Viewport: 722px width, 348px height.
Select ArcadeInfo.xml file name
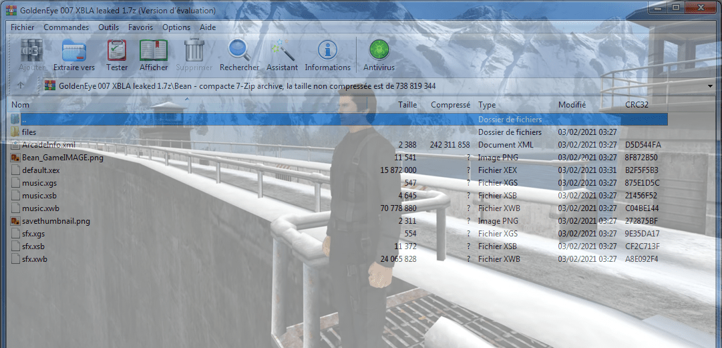click(48, 144)
